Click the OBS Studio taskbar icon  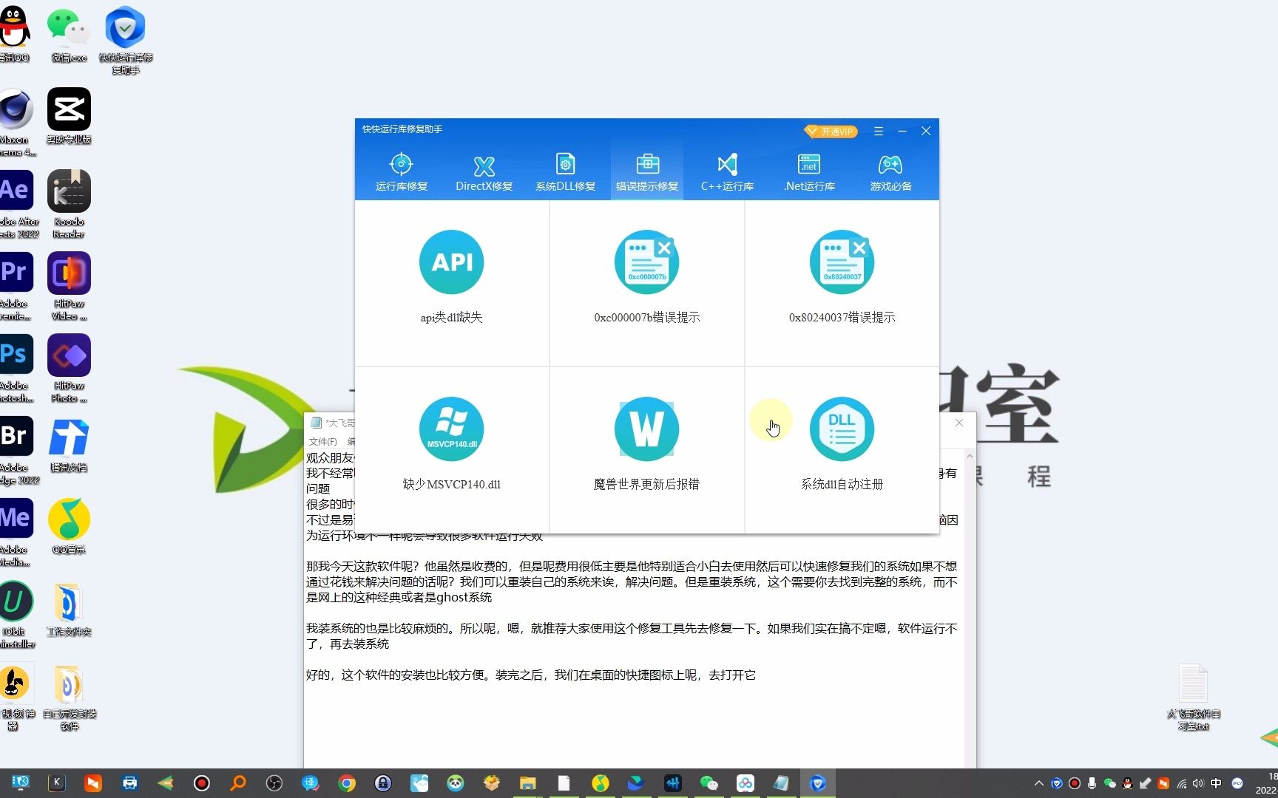(274, 783)
